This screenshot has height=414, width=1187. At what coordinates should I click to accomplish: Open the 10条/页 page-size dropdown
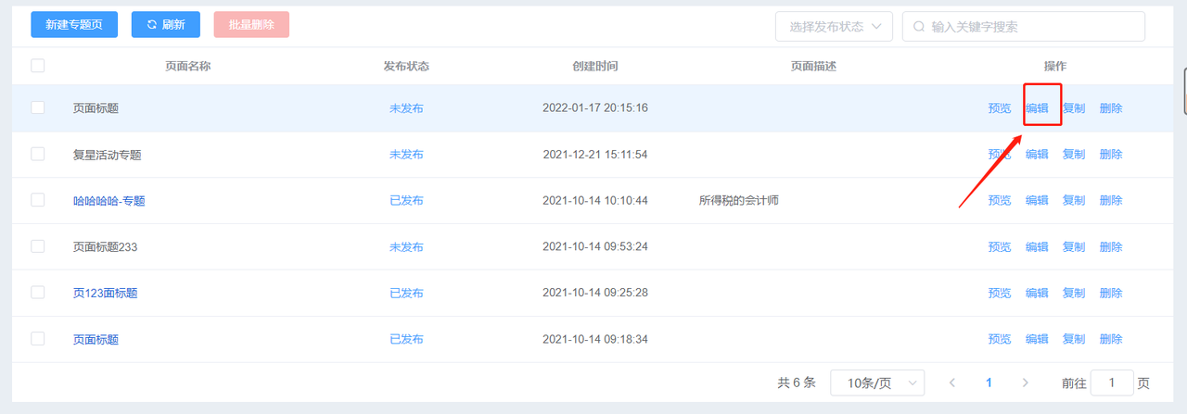[x=877, y=383]
